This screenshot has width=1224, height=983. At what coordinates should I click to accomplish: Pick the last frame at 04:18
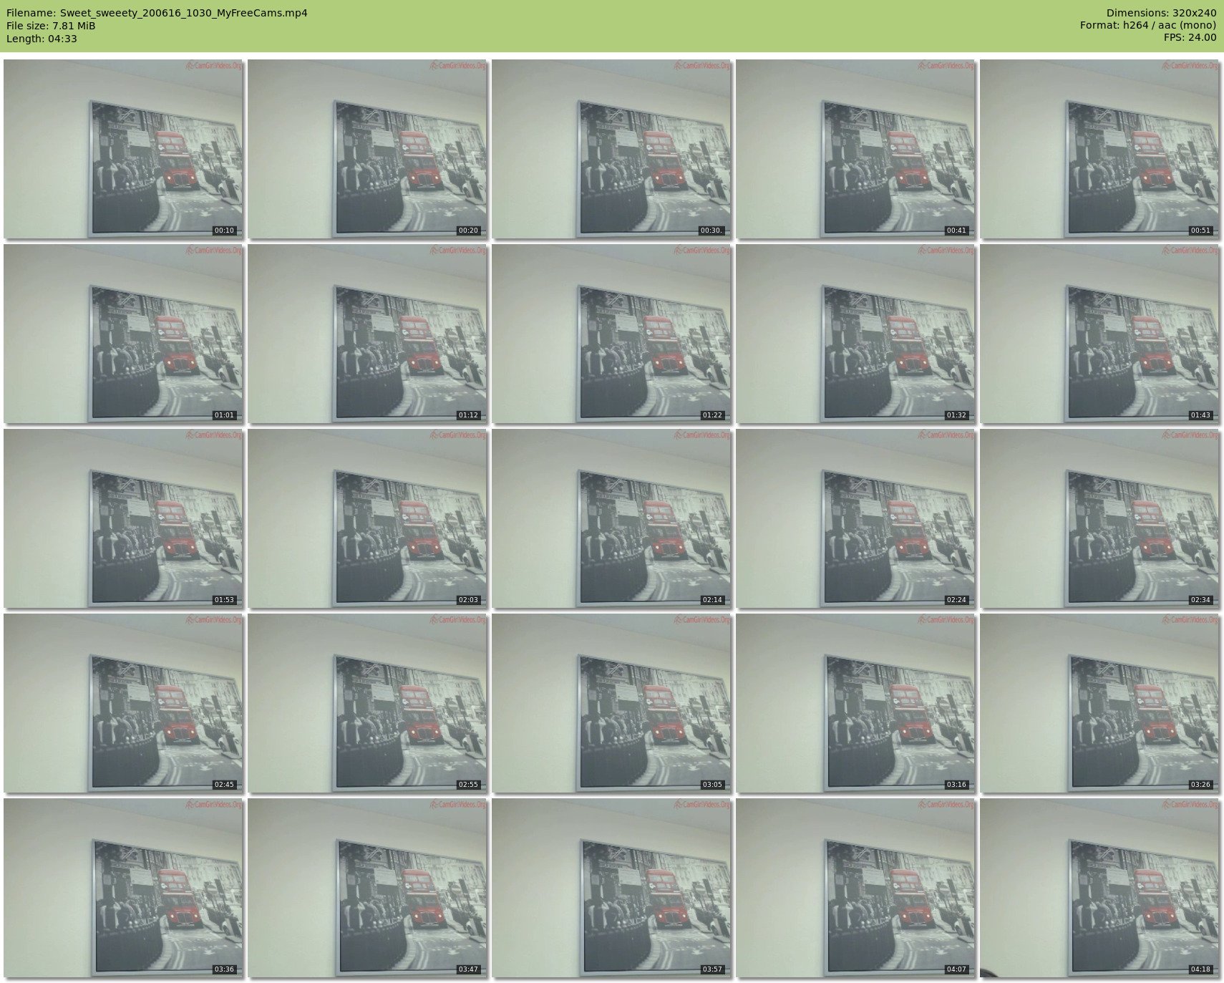pos(1099,888)
